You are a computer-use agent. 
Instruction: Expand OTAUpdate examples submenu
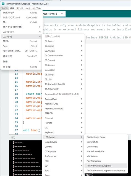tap(63, 151)
